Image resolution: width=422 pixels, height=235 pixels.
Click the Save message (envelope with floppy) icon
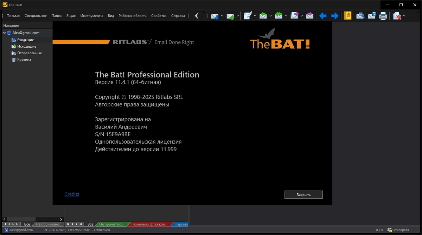coord(372,16)
